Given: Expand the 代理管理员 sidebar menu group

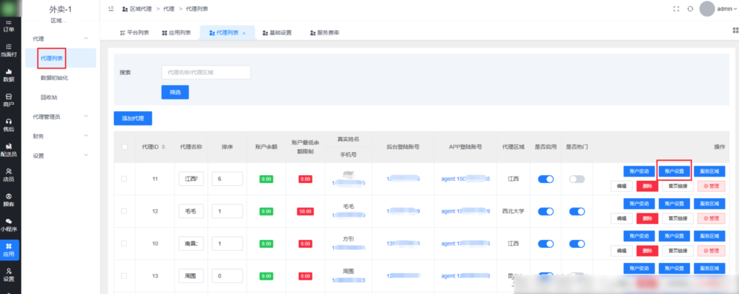Looking at the screenshot, I should point(59,116).
